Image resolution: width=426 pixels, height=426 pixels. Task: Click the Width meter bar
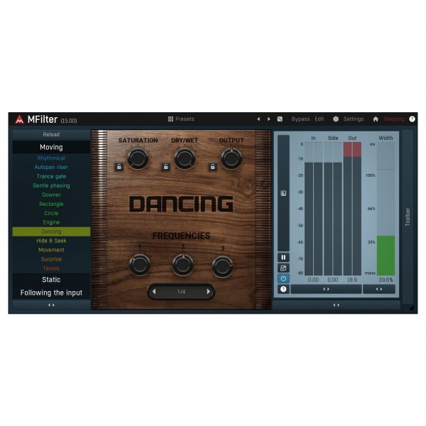pos(386,209)
